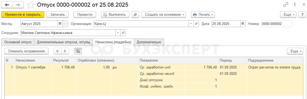Switch to Основной отпуск tab
Screen dimensions: 307x99
[18, 42]
